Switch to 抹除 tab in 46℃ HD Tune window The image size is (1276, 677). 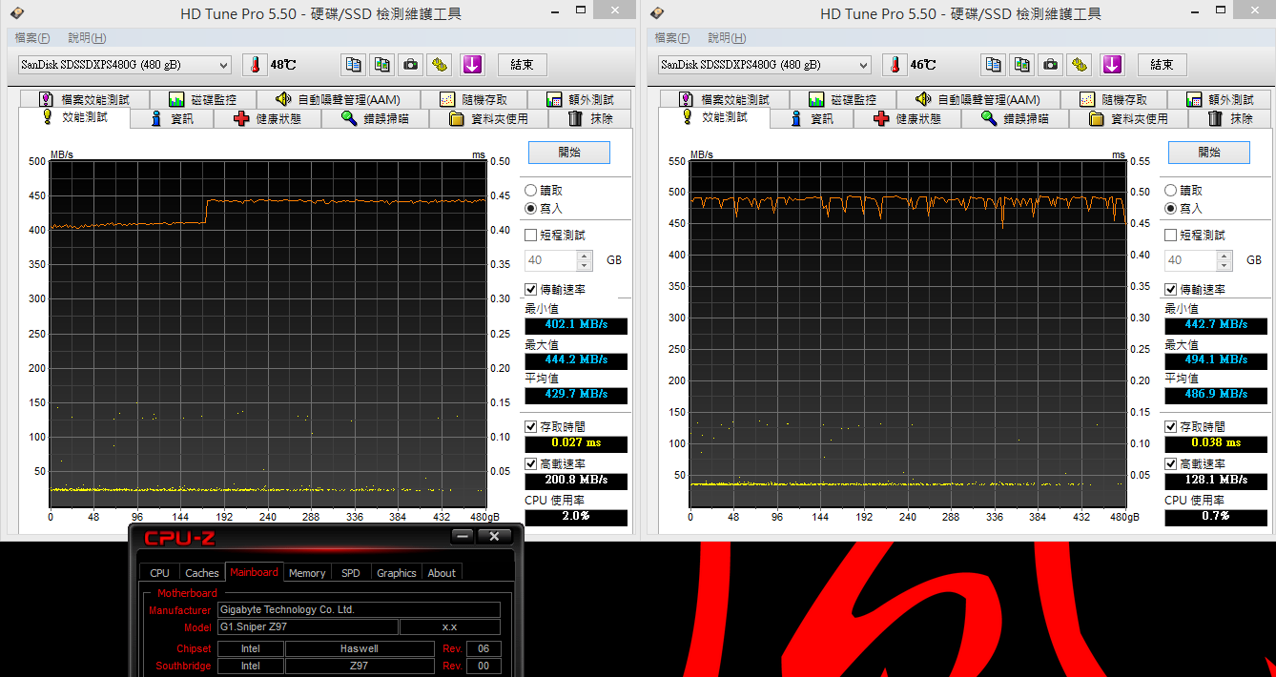1230,119
